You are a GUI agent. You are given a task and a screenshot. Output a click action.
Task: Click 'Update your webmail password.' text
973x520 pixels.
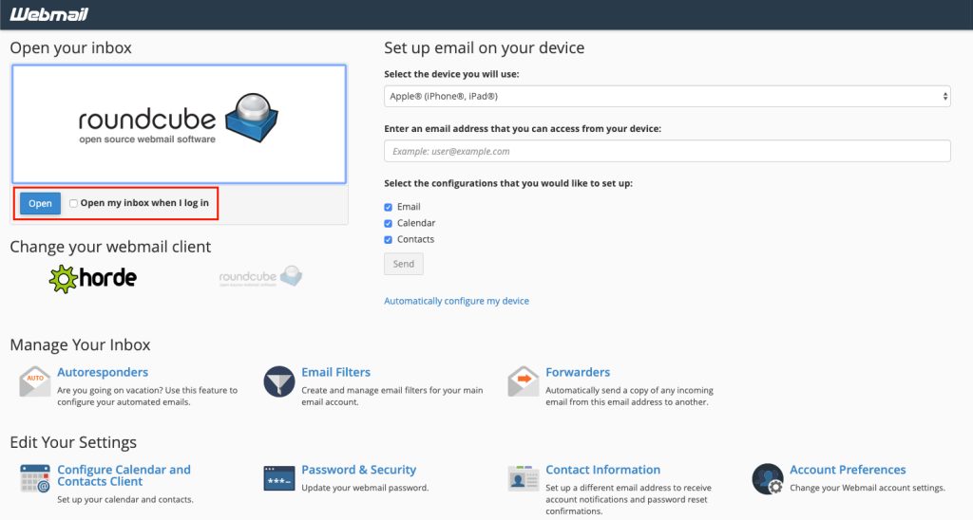365,488
